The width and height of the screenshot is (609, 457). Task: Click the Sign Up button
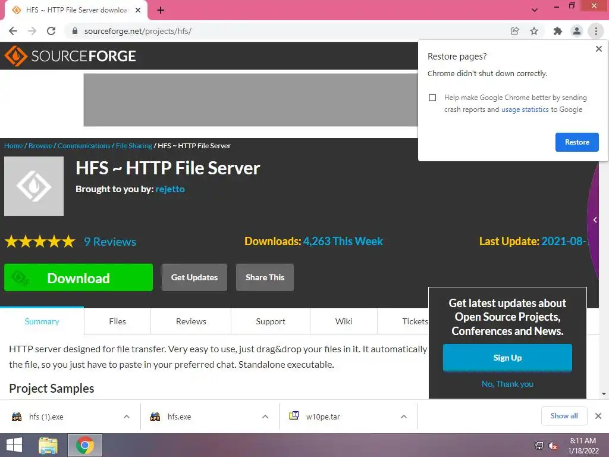coord(507,358)
